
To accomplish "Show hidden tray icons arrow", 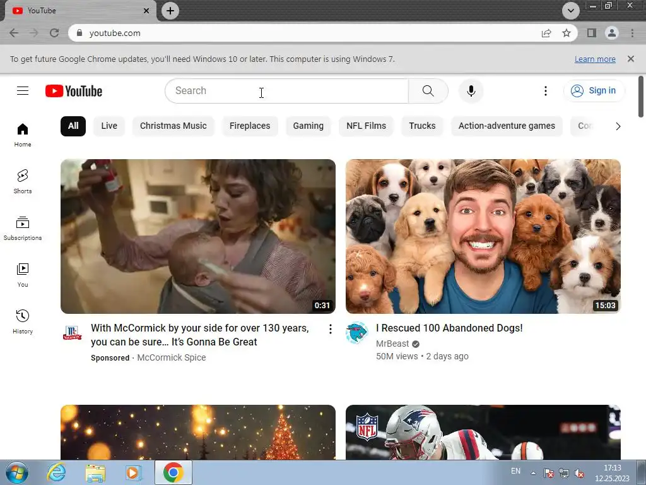I will pyautogui.click(x=533, y=473).
